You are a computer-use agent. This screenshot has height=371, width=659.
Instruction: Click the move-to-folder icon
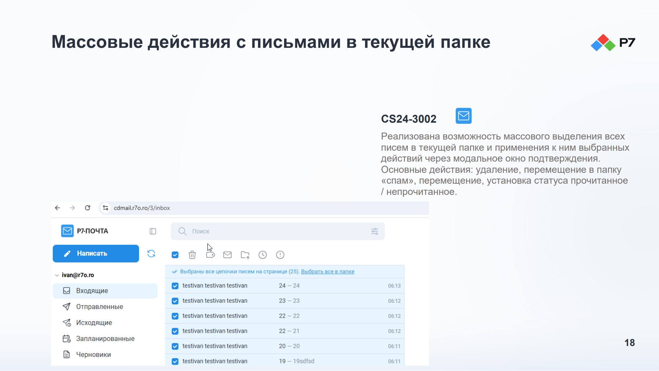245,255
